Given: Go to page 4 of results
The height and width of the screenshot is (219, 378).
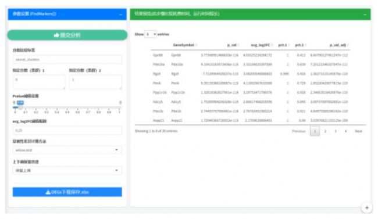Looking at the screenshot, I should pyautogui.click(x=345, y=131).
